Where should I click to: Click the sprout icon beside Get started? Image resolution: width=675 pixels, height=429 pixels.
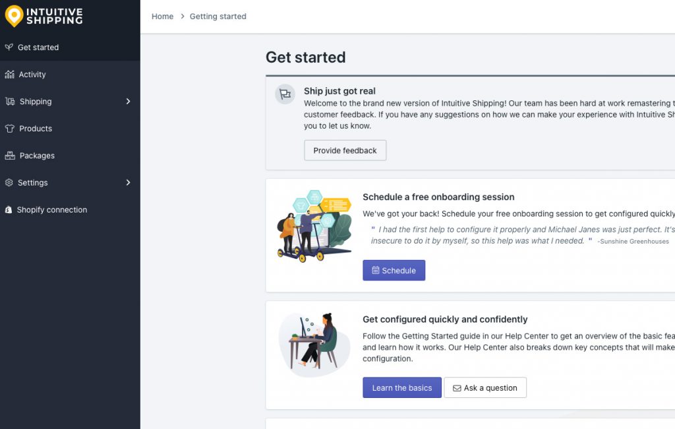click(x=9, y=47)
